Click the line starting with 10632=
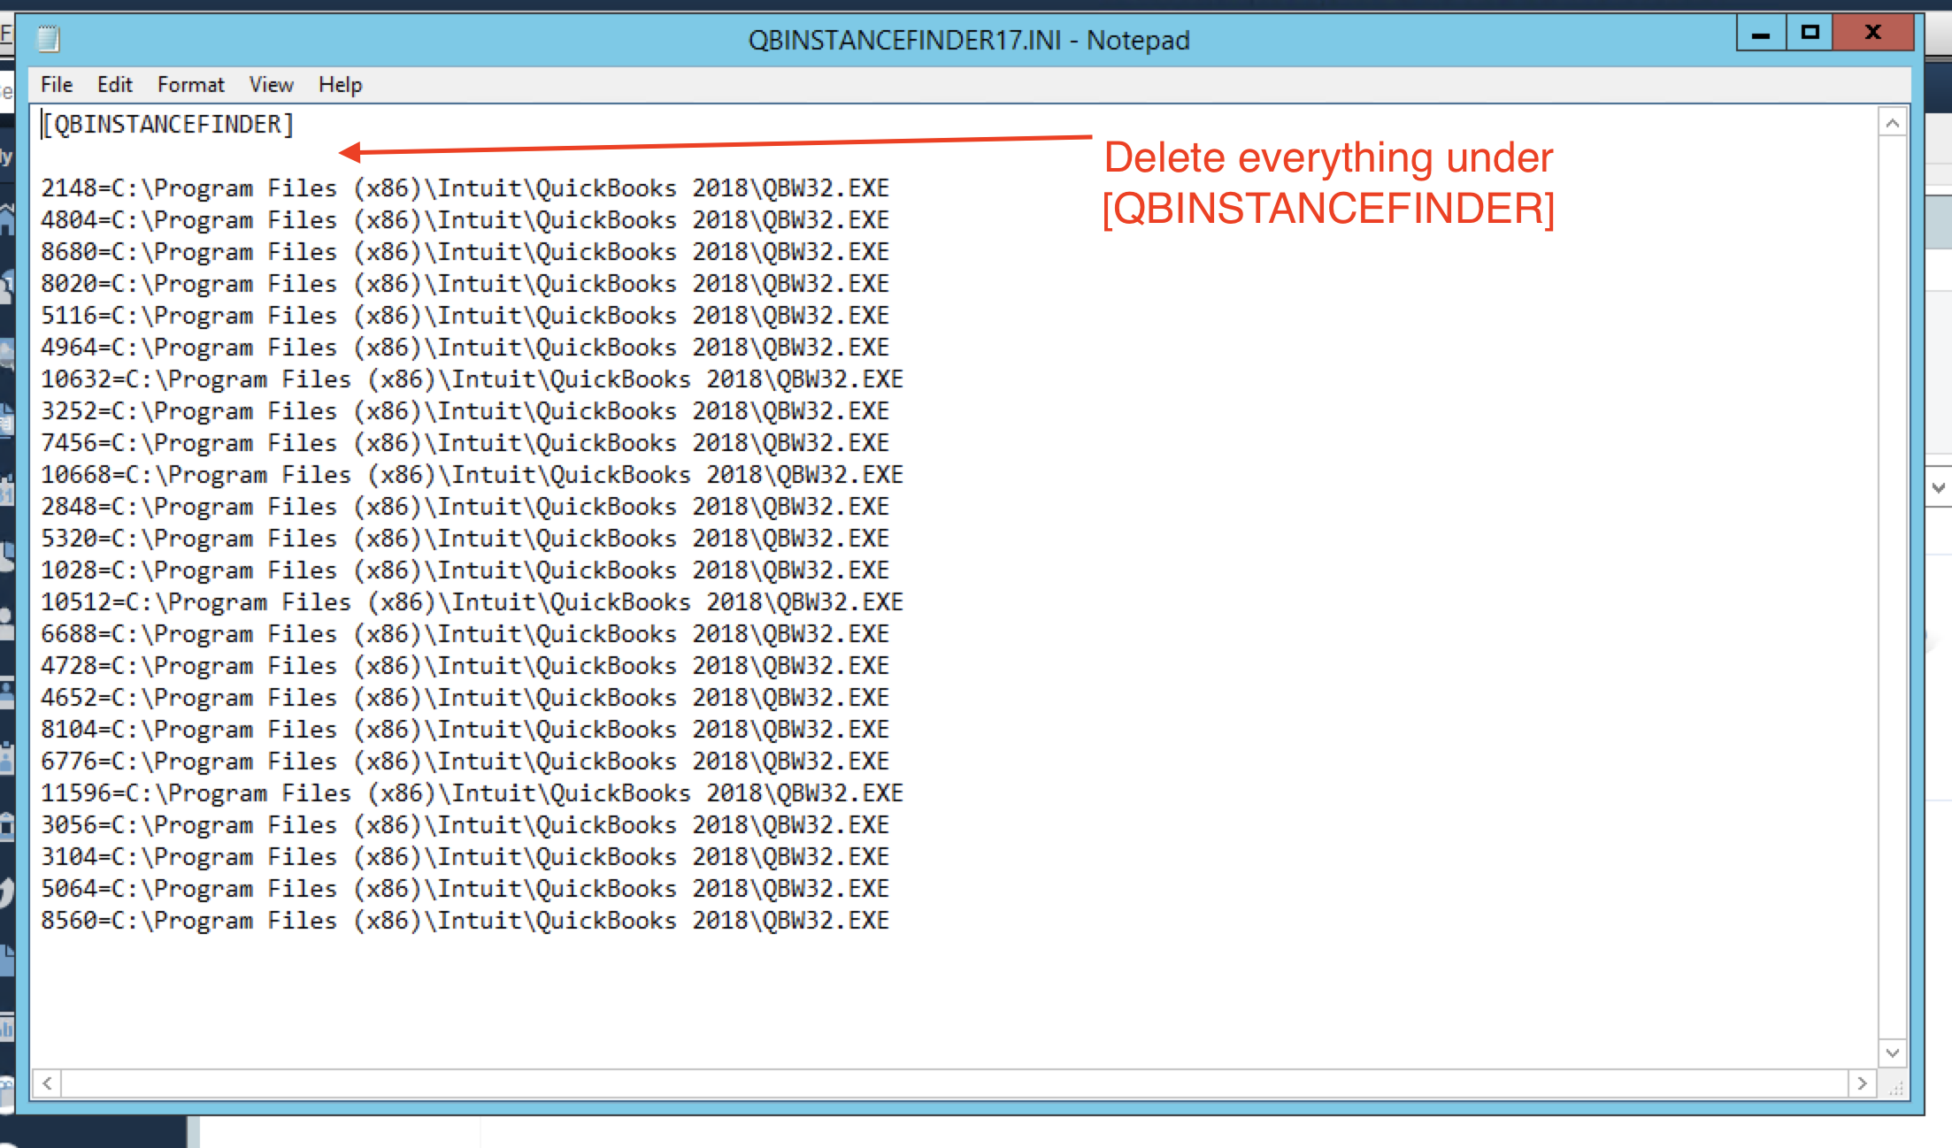This screenshot has height=1148, width=1952. tap(473, 379)
